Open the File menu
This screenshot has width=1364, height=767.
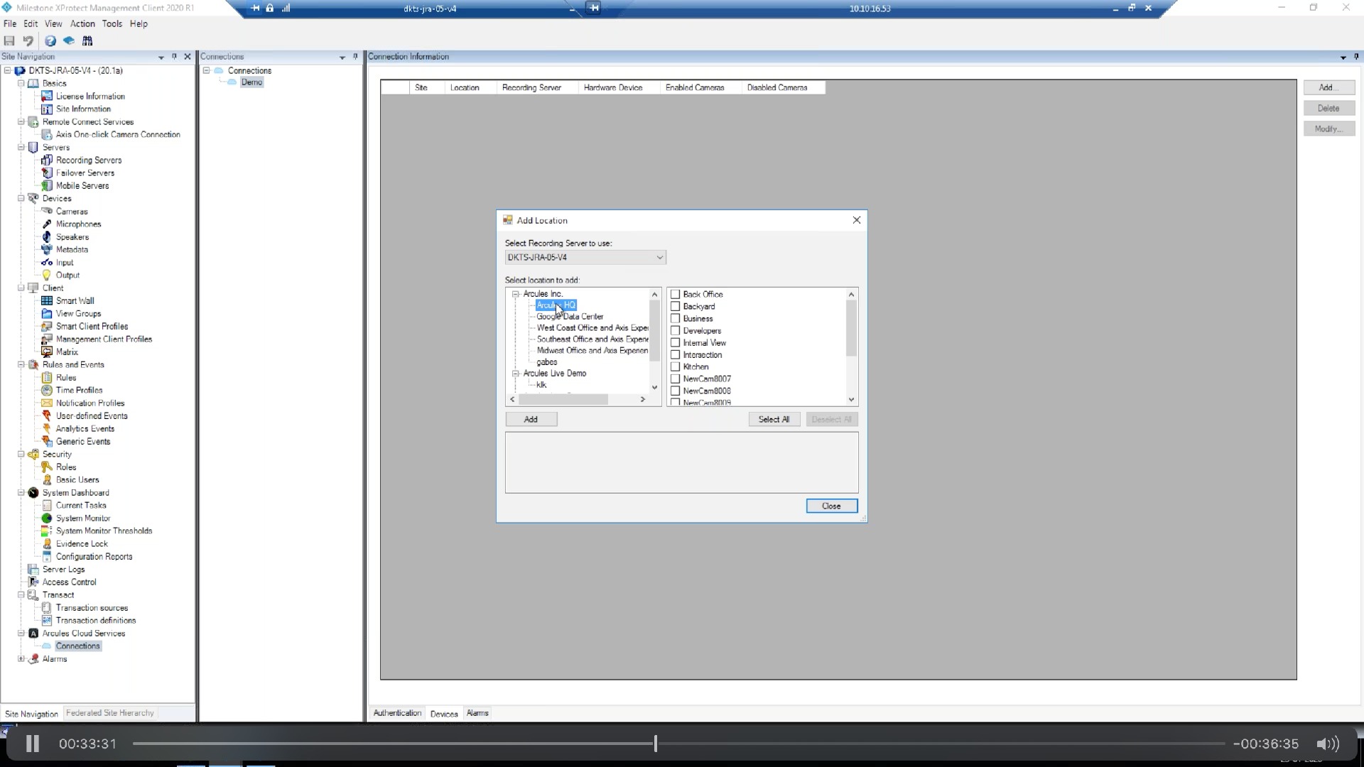pyautogui.click(x=10, y=23)
